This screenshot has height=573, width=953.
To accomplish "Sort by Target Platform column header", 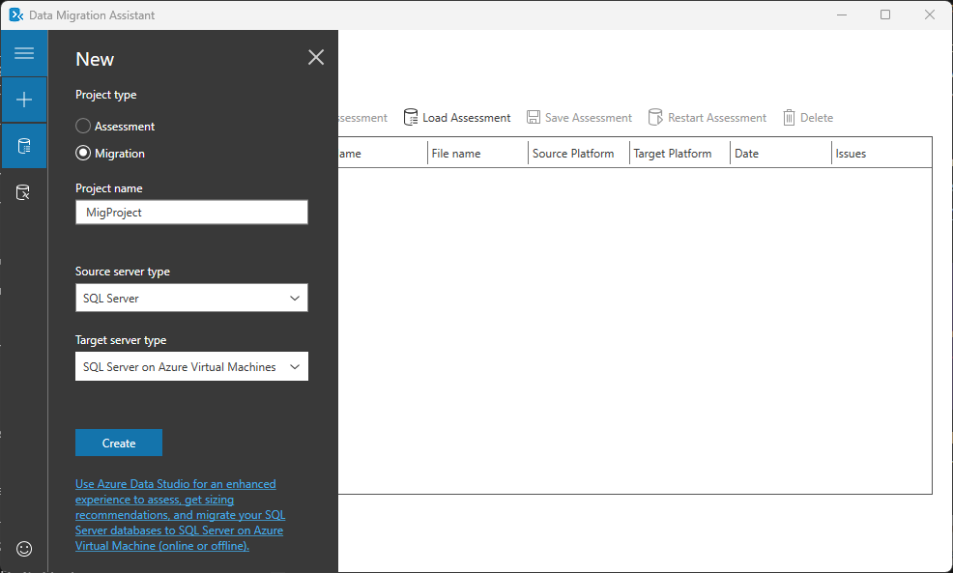I will [x=679, y=153].
